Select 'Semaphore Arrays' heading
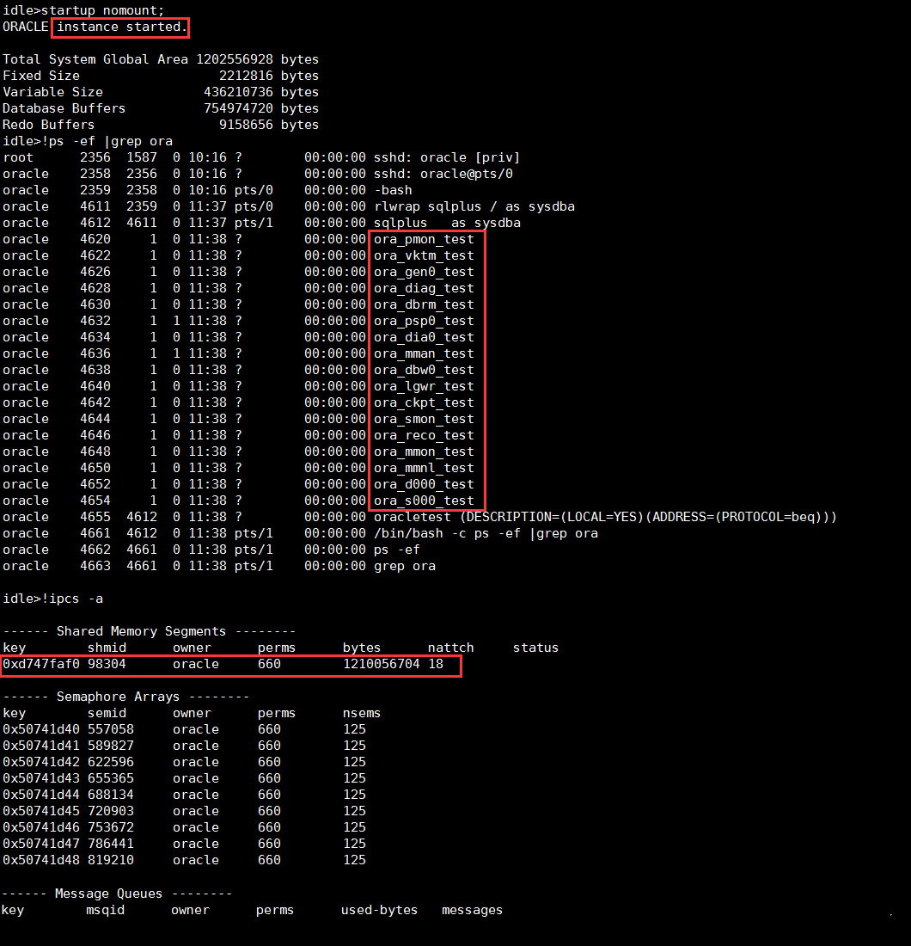Screen dimensions: 911x946 [118, 697]
